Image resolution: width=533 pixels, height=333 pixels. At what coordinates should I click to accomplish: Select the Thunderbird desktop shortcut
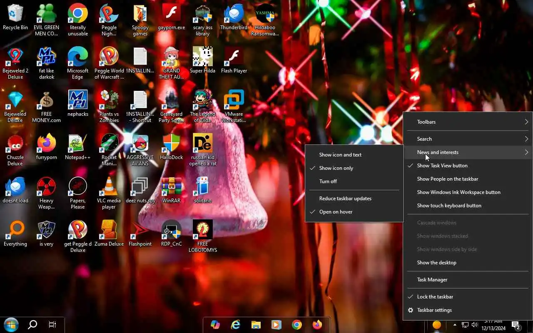pyautogui.click(x=234, y=17)
